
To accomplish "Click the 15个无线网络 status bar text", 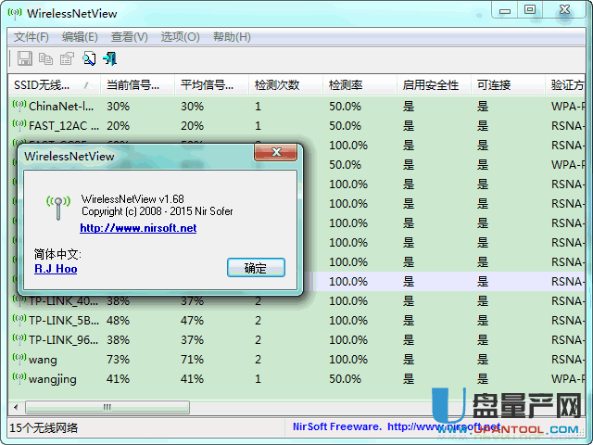I will [44, 428].
